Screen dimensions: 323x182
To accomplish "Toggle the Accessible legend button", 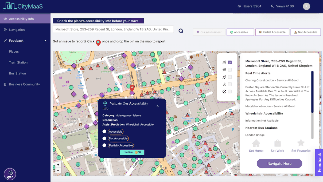I will (x=240, y=32).
